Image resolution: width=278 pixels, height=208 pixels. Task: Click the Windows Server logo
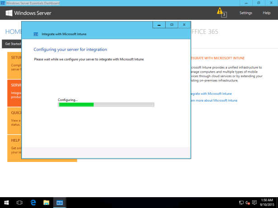[x=28, y=13]
